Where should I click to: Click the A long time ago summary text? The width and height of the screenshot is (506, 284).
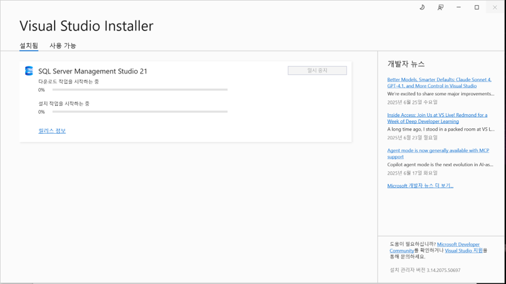click(441, 129)
